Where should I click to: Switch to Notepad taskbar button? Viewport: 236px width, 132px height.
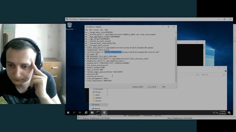(104, 113)
